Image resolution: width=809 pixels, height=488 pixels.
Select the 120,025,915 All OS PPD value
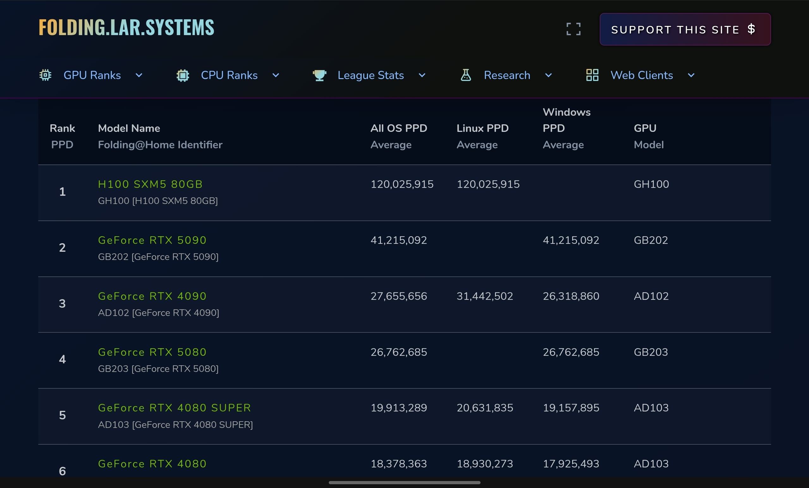(x=402, y=184)
